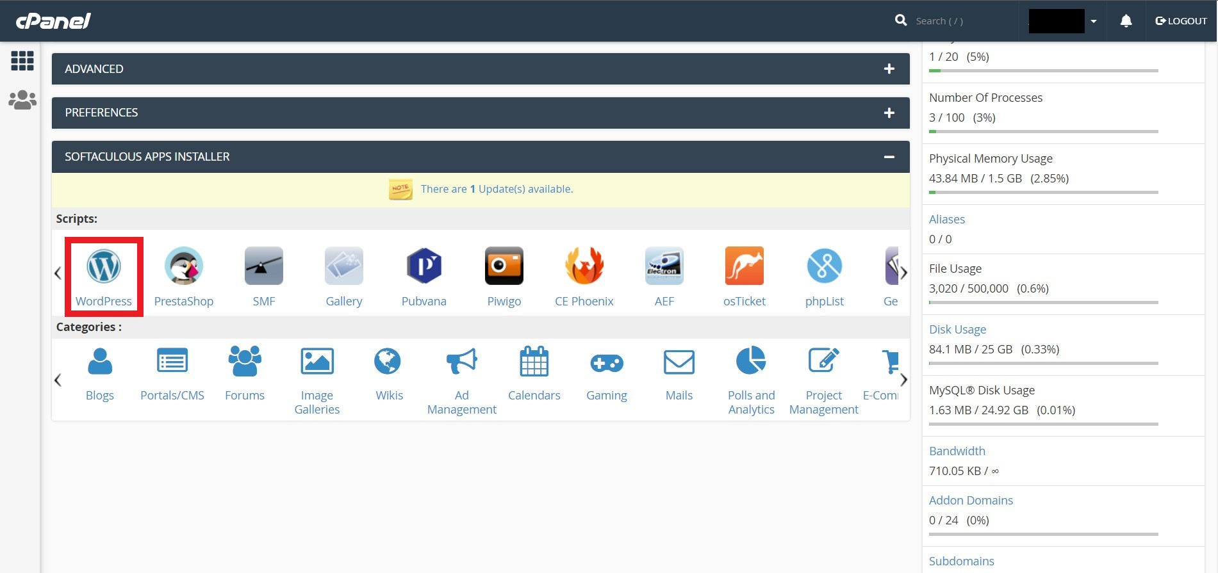This screenshot has height=573, width=1218.
Task: Click the ADVANCED section title
Action: tap(94, 69)
